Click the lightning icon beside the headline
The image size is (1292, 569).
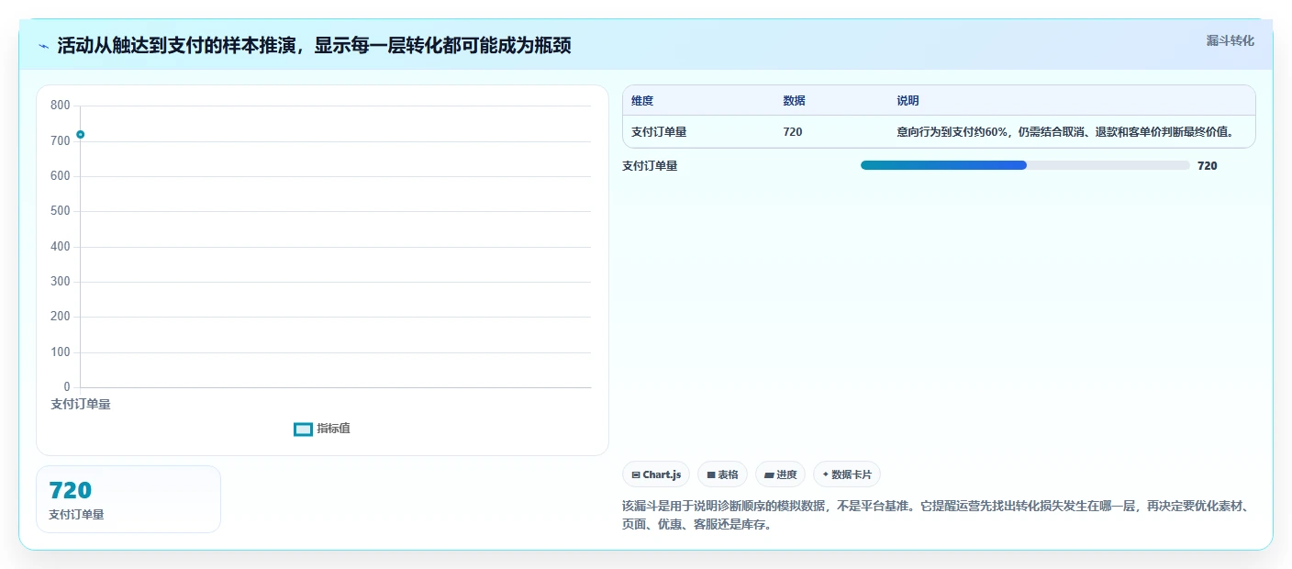(44, 46)
